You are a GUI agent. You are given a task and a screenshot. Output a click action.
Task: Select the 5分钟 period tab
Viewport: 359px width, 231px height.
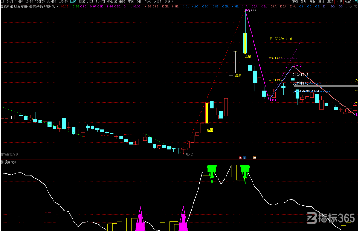[x=29, y=1]
